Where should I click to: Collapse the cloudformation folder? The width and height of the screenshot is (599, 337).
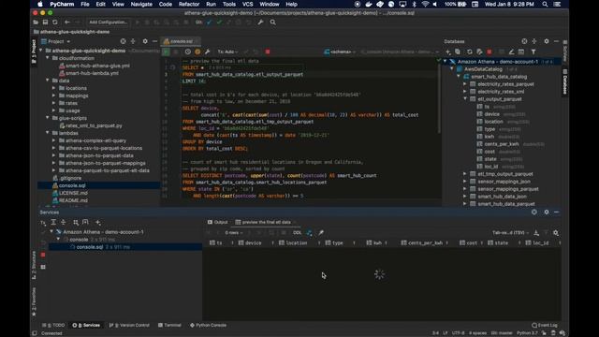tap(48, 58)
